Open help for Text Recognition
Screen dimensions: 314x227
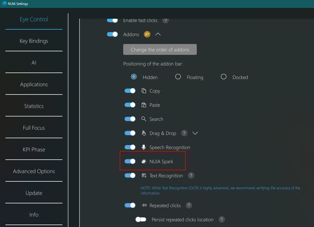191,175
